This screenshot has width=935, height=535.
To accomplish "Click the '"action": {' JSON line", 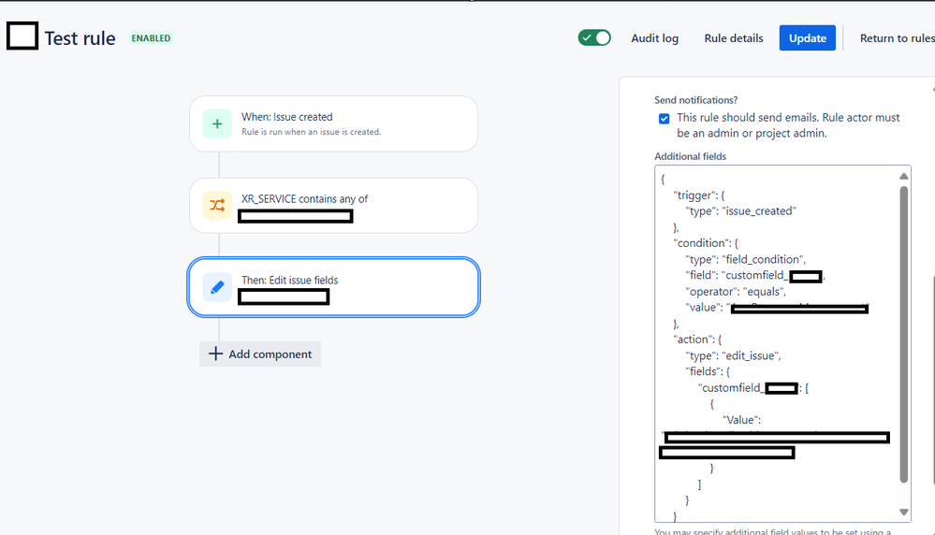I will coord(697,339).
